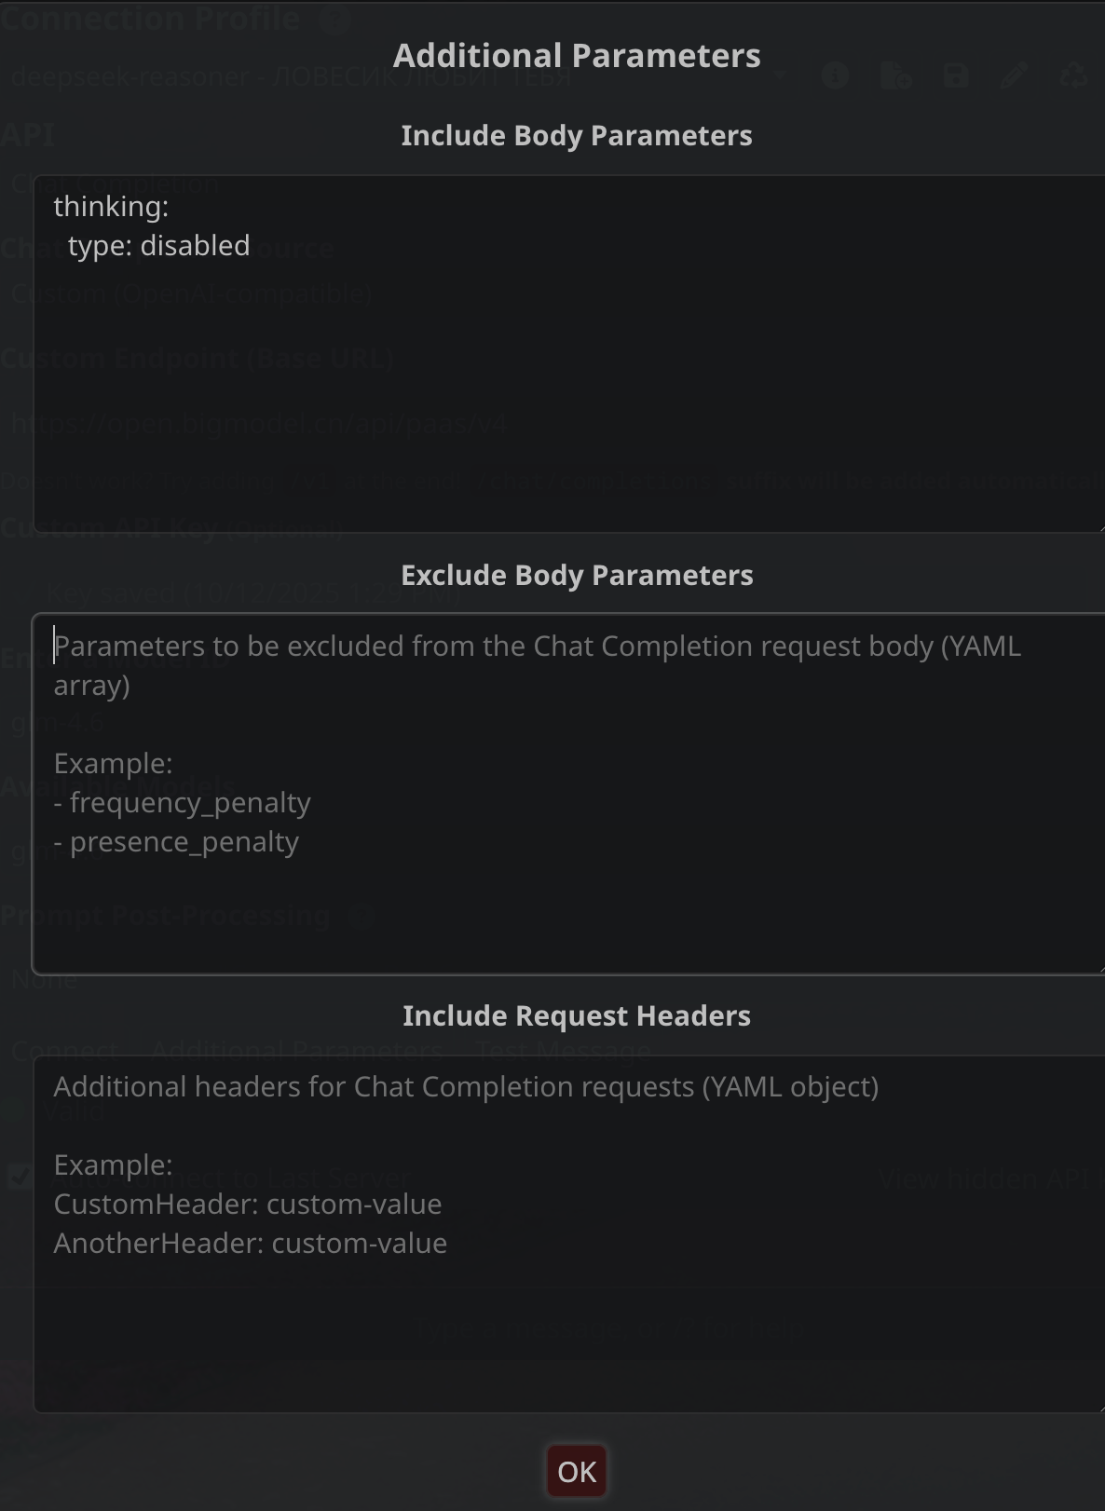The height and width of the screenshot is (1511, 1105).
Task: Click the Test Message button
Action: [563, 1051]
